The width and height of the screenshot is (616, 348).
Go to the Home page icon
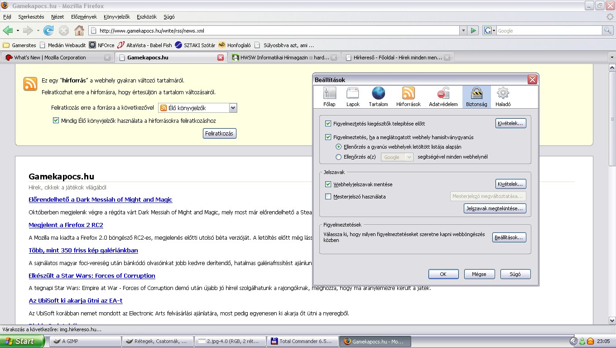point(79,30)
